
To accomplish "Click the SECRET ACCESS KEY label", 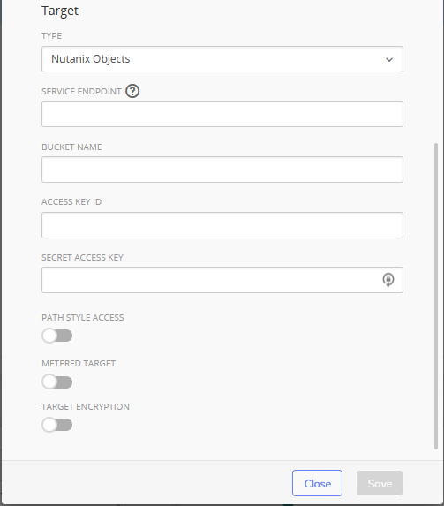I will (x=82, y=258).
